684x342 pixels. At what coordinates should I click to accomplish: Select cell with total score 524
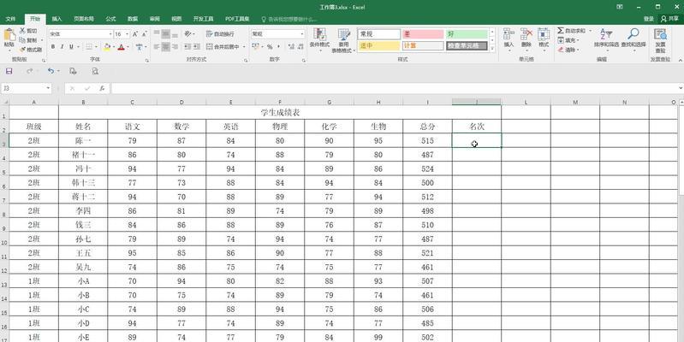pyautogui.click(x=427, y=169)
